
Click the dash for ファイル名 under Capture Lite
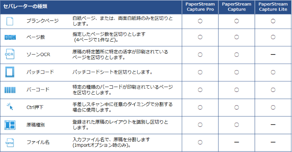273,142
